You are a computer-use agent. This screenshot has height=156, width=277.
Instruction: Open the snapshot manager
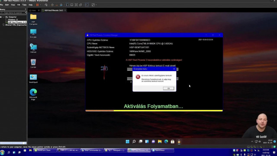[x=61, y=5]
